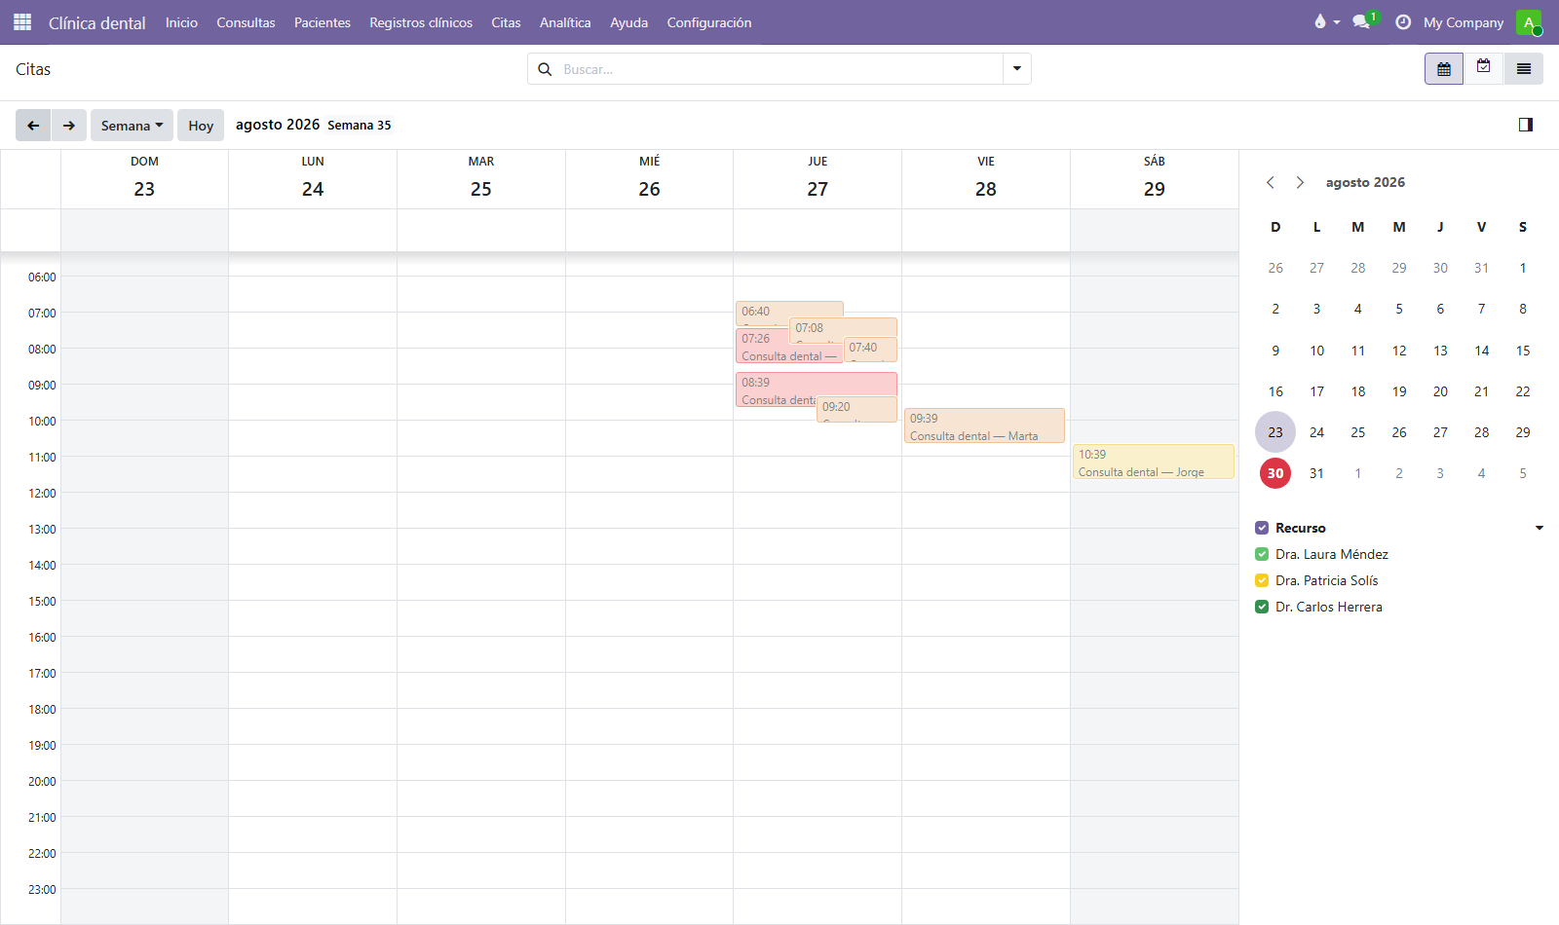Open the 10:39 Consulta dental — Jorge appointment
The width and height of the screenshot is (1559, 925).
pos(1154,462)
